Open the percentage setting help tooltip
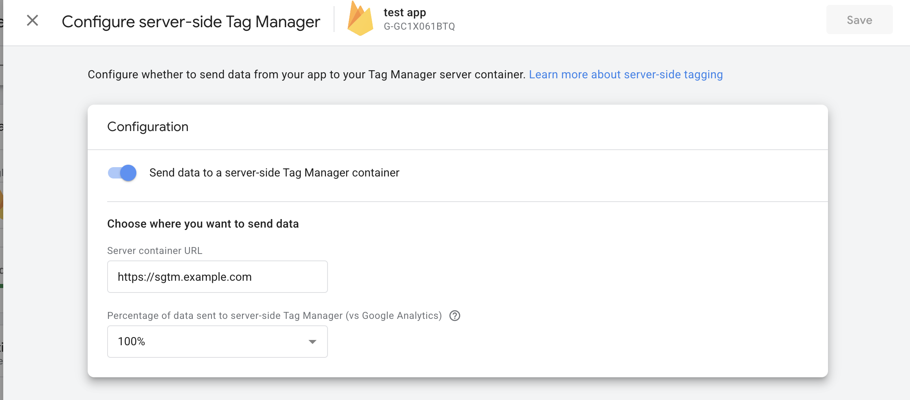This screenshot has width=910, height=400. [455, 316]
